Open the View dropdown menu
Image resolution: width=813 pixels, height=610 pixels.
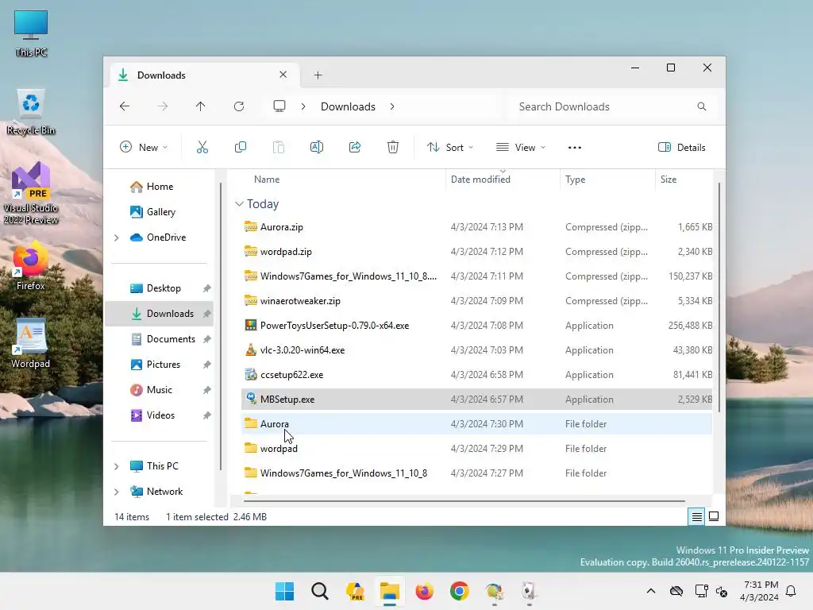pyautogui.click(x=521, y=147)
